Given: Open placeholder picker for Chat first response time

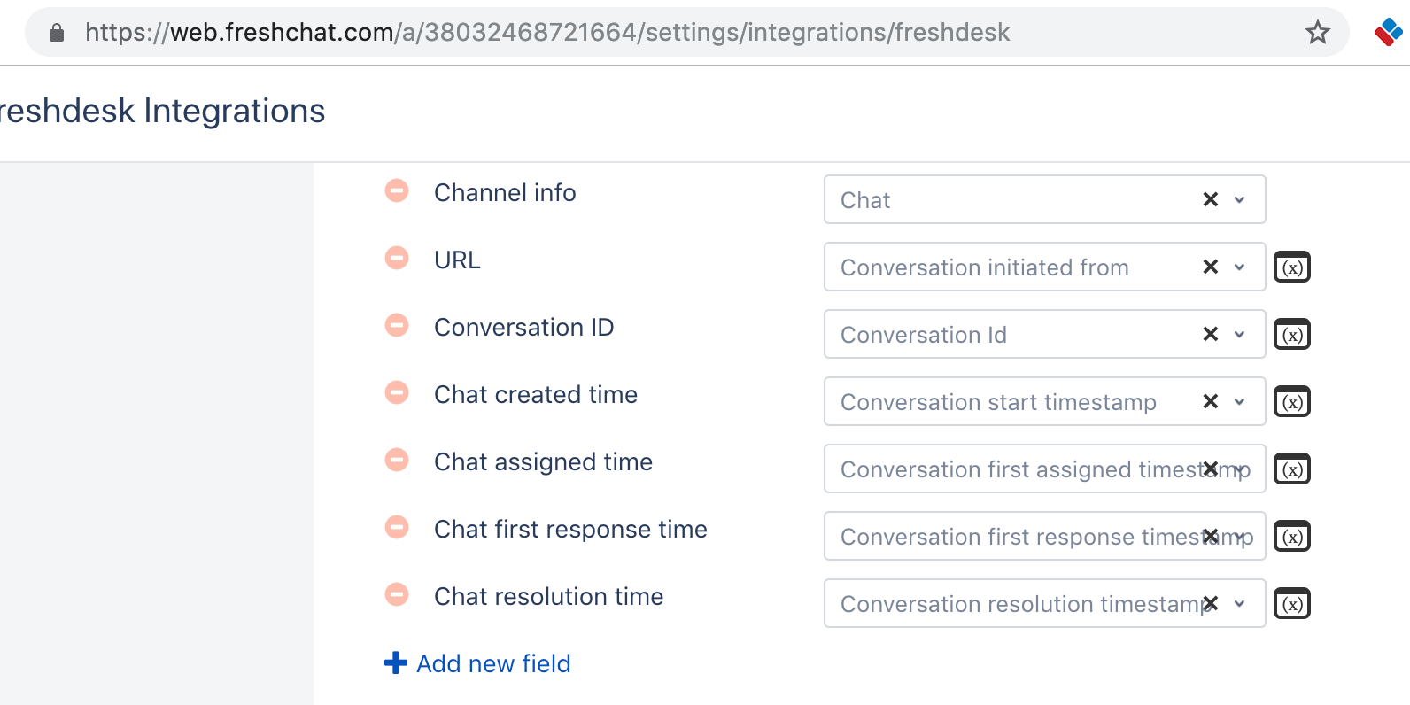Looking at the screenshot, I should pos(1292,537).
